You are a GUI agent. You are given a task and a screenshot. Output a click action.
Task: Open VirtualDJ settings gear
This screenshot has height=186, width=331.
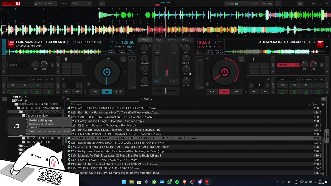300,4
